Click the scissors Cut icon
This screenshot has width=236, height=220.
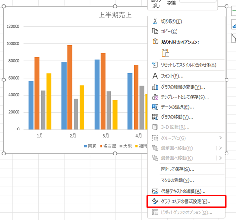click(x=155, y=21)
